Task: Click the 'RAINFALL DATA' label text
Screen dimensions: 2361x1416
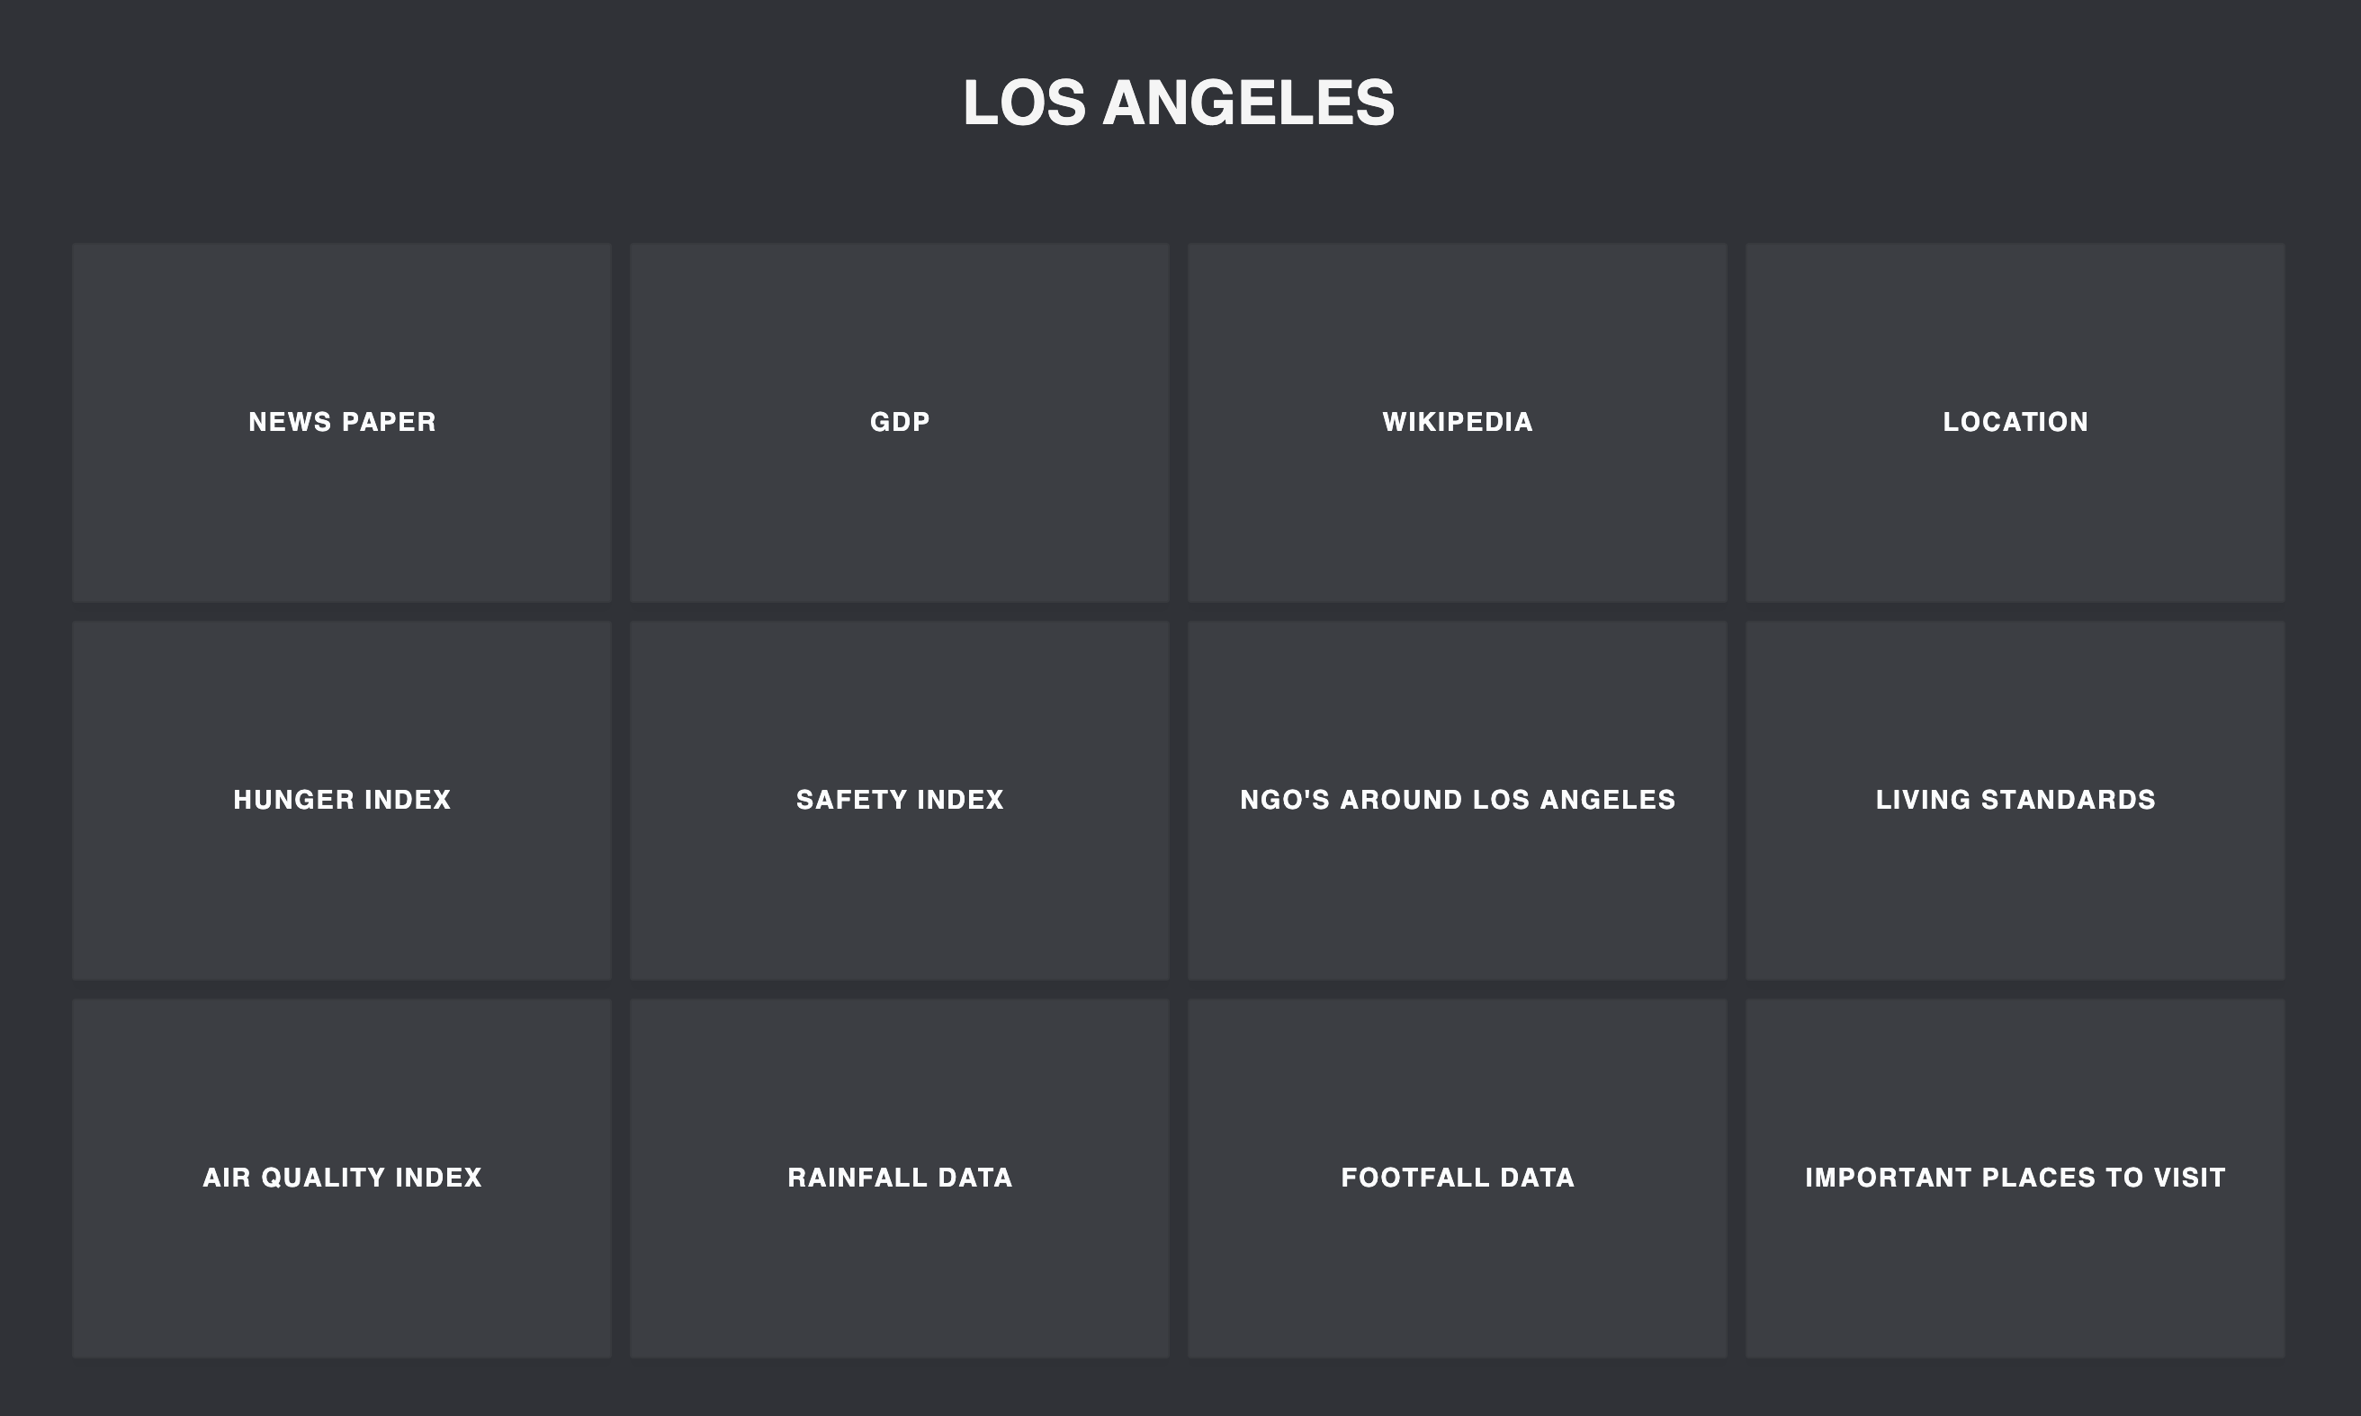Action: pyautogui.click(x=900, y=1178)
